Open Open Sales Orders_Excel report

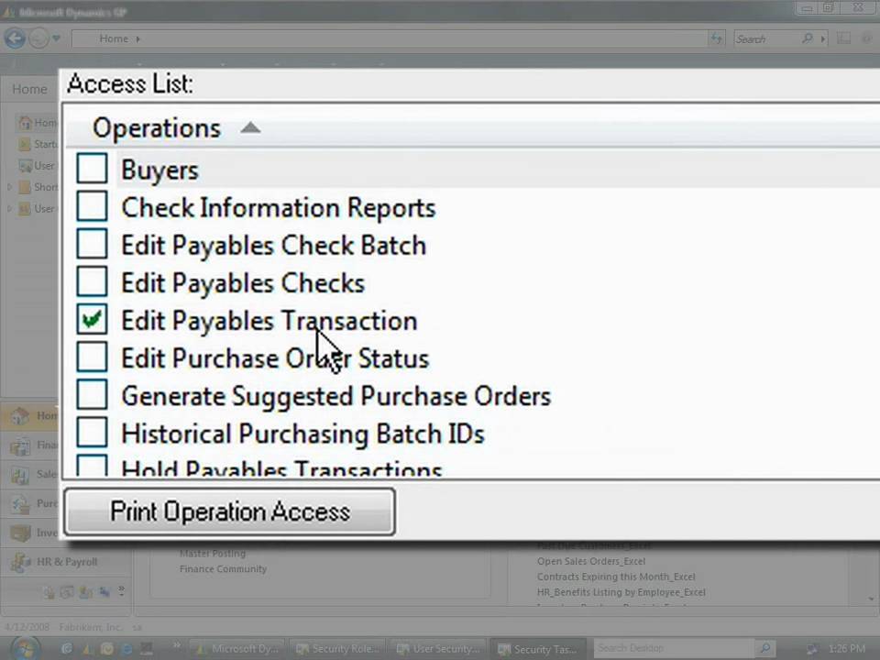coord(591,561)
